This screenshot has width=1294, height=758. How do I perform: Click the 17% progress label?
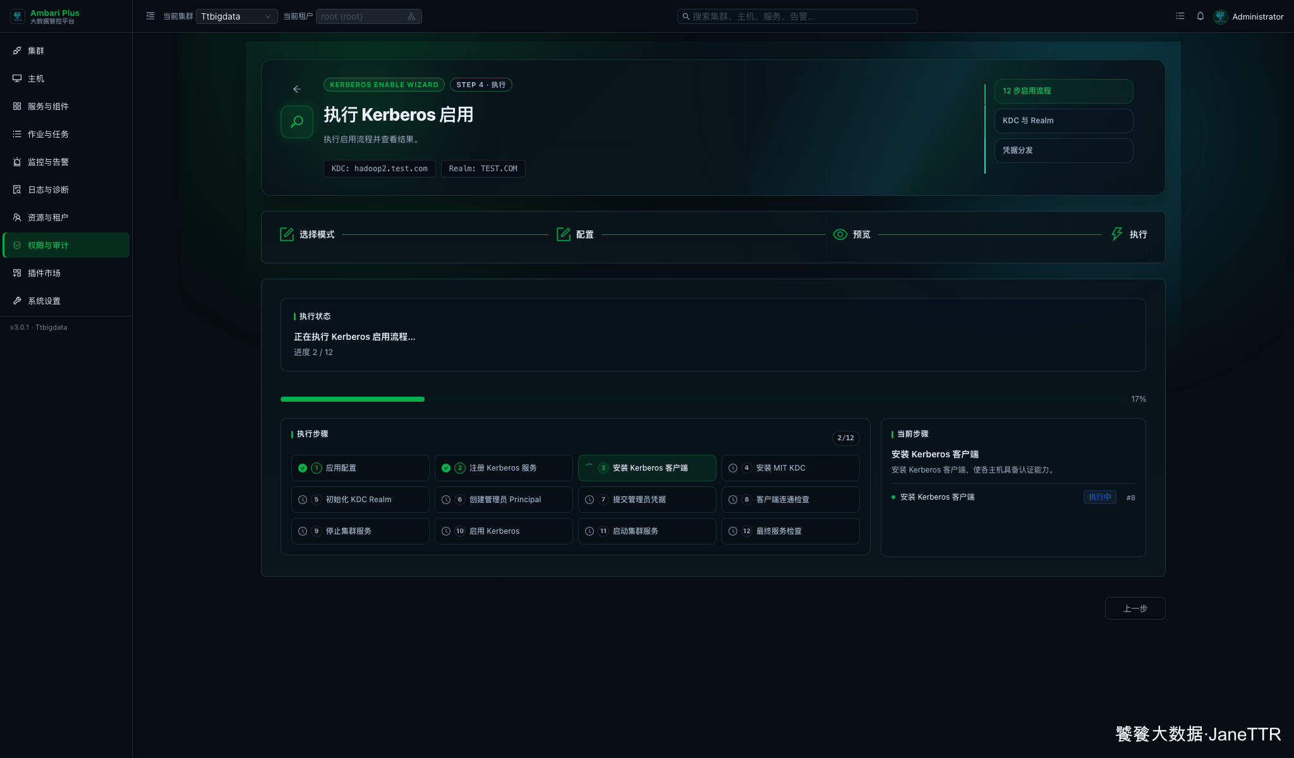[x=1138, y=399]
